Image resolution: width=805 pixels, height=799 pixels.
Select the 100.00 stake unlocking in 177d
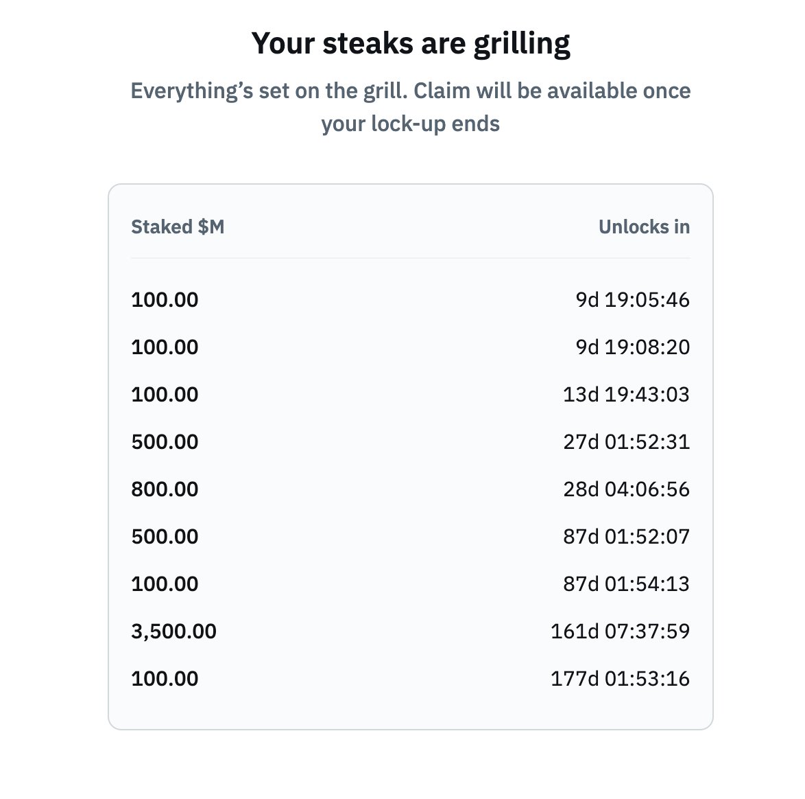[165, 678]
